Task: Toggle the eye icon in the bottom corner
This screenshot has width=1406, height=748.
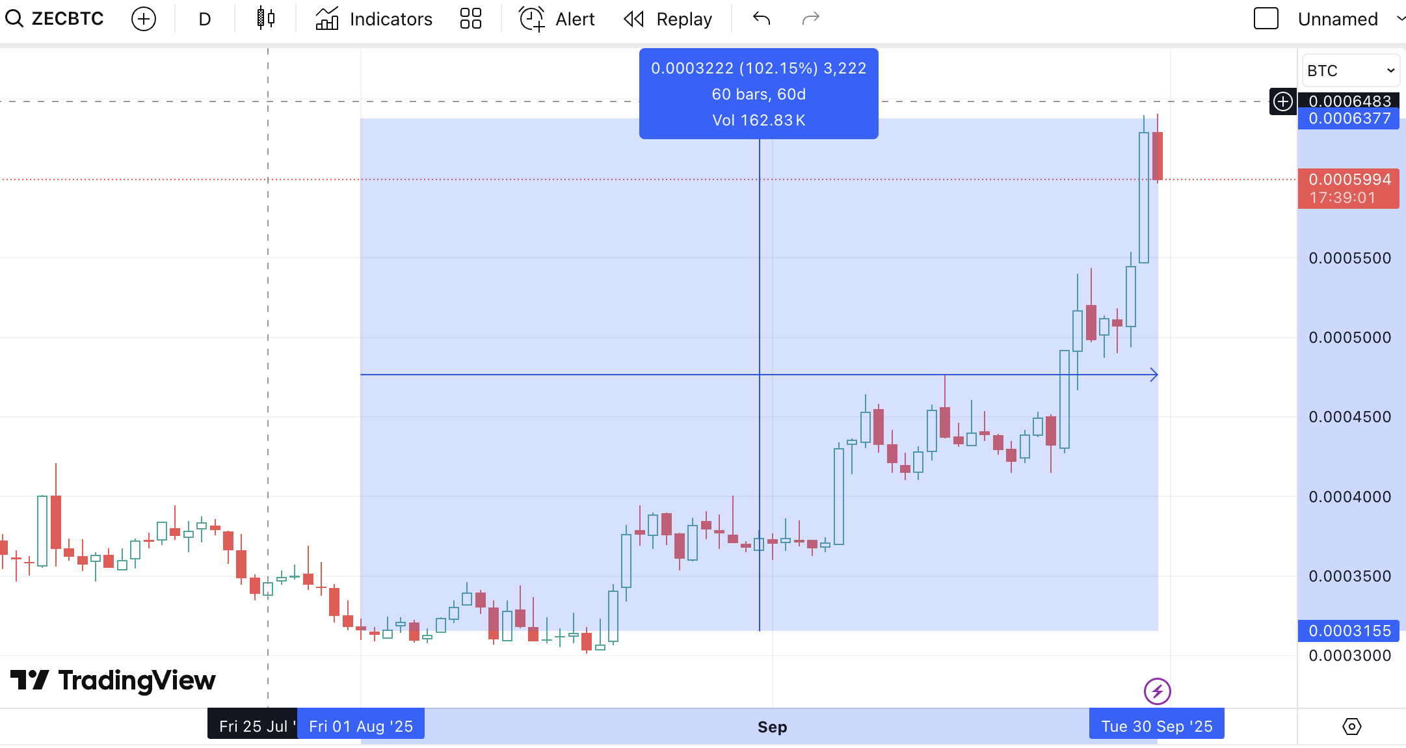Action: click(x=1351, y=727)
